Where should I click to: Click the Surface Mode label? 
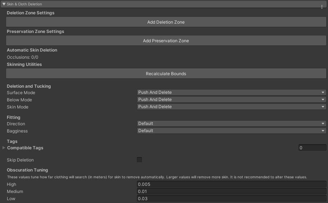(x=21, y=93)
